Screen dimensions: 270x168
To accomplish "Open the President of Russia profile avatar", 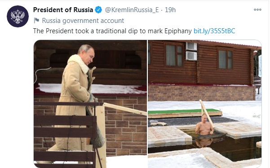I will [18, 16].
